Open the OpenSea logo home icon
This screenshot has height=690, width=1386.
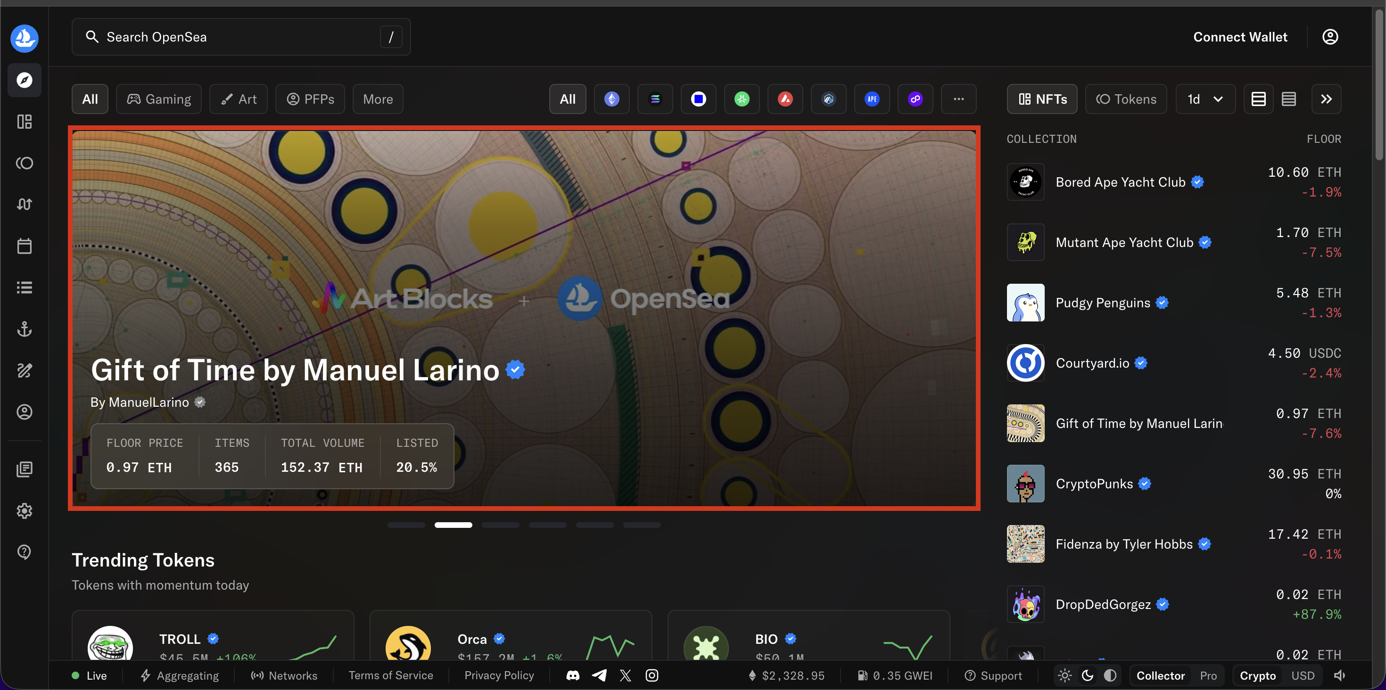[x=24, y=38]
